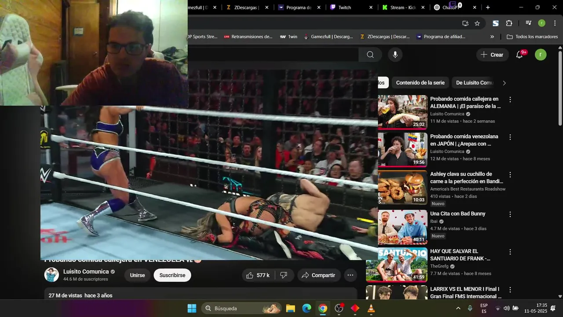Open a new browser tab
563x317 pixels.
(x=488, y=7)
